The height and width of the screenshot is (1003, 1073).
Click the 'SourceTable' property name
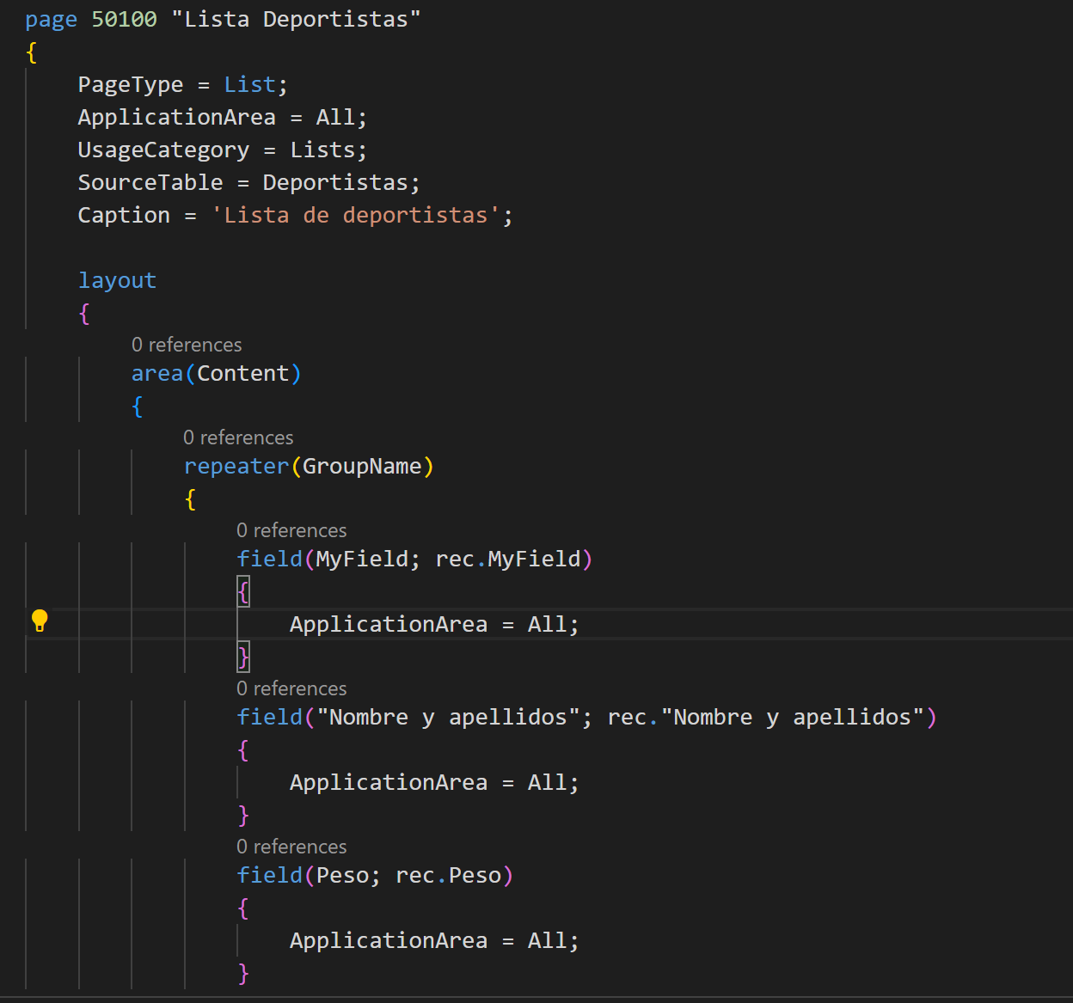[x=150, y=182]
